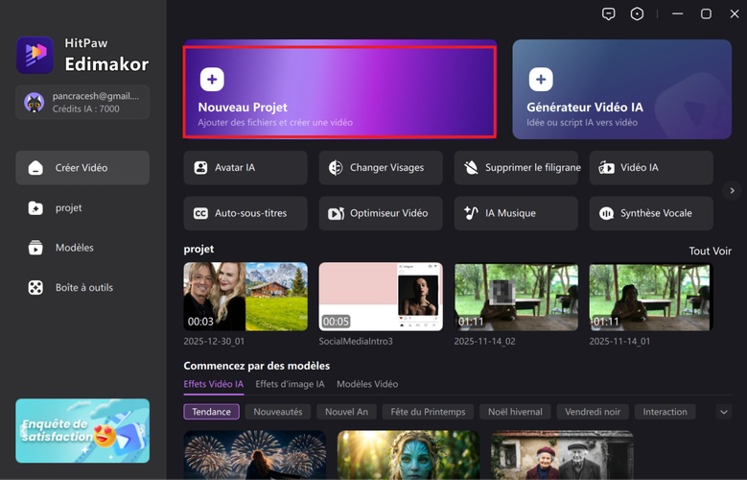Open the feedback message icon in title bar
Screen dimensions: 747x480
608,13
